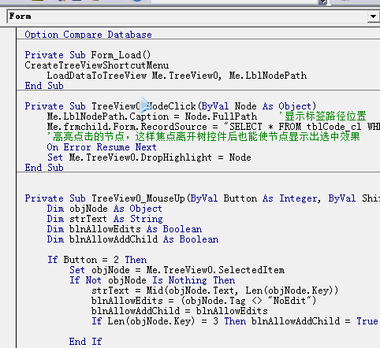380x348 pixels.
Task: Click the blnAllowAddChild = blnAllowEdits line
Action: point(180,311)
